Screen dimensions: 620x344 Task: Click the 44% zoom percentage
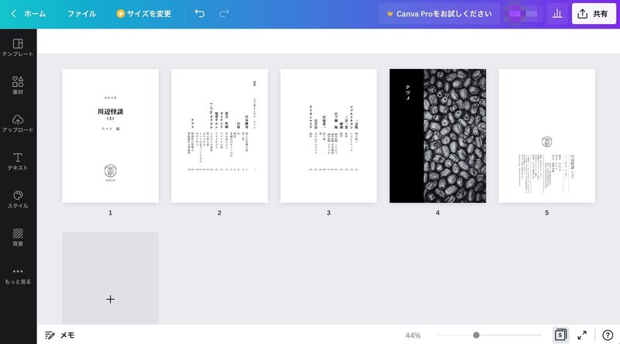pyautogui.click(x=413, y=335)
